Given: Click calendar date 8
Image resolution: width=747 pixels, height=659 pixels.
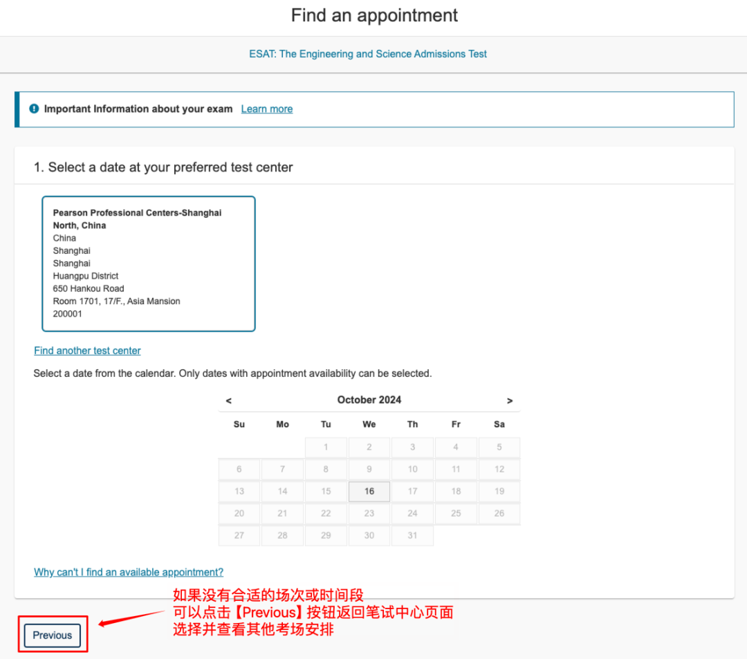Looking at the screenshot, I should [326, 469].
